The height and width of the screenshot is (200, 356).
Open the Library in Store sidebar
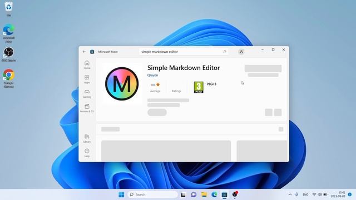pyautogui.click(x=87, y=138)
